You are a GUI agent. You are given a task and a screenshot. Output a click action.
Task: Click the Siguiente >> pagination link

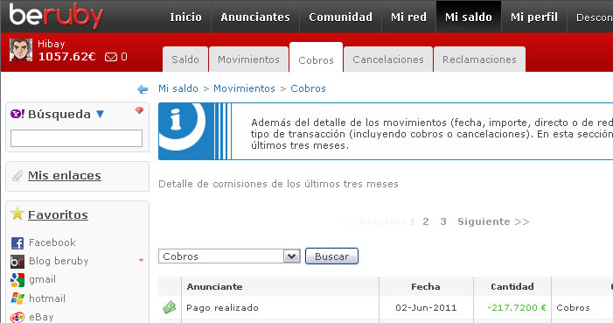point(493,221)
